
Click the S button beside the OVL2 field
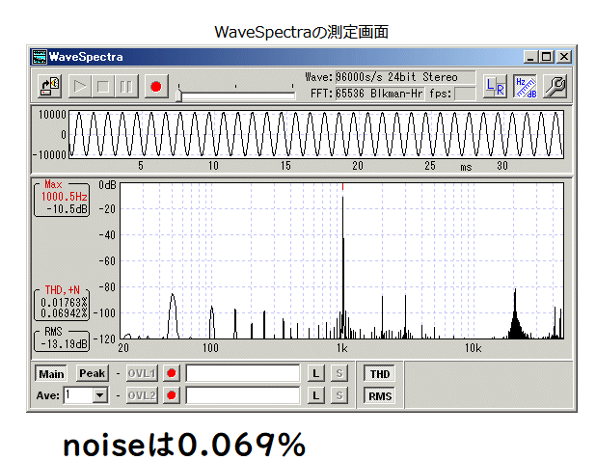(x=339, y=395)
